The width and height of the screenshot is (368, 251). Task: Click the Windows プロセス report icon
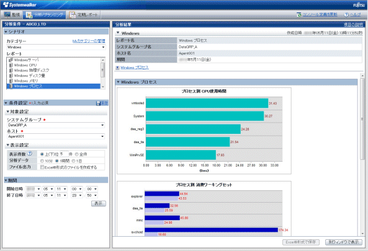click(11, 86)
